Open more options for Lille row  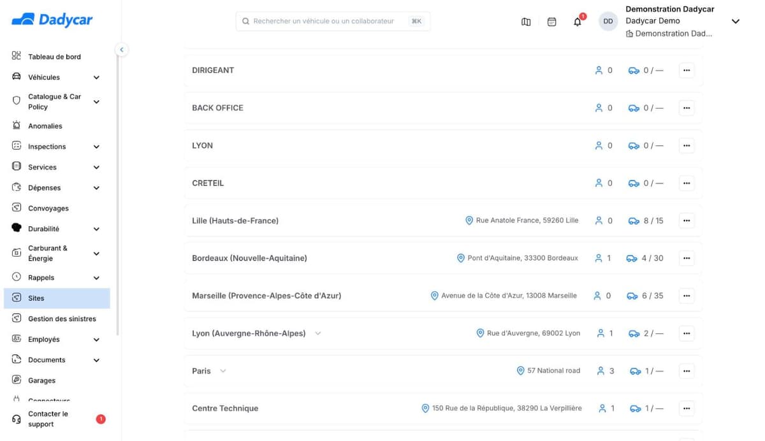(x=687, y=220)
